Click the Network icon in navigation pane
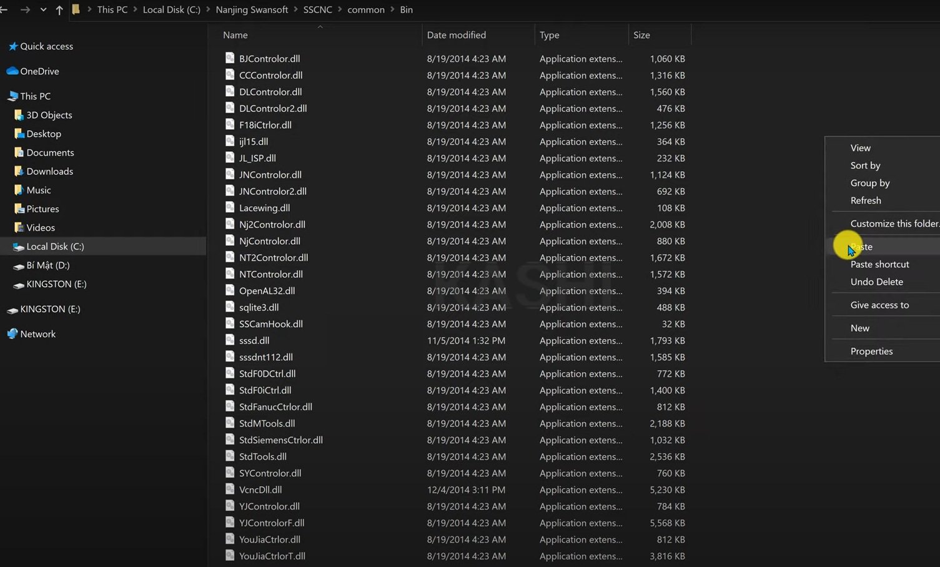The height and width of the screenshot is (567, 940). [x=12, y=334]
